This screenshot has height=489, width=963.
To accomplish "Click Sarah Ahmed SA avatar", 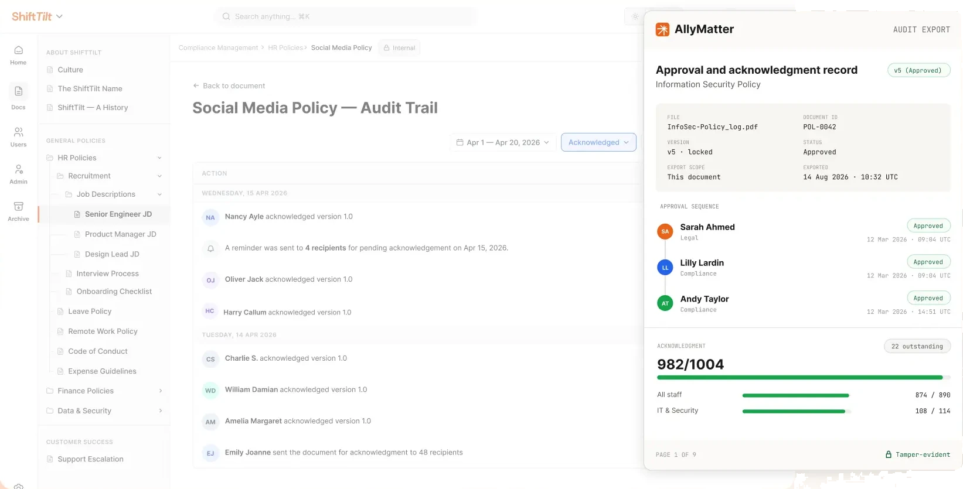I will point(665,231).
